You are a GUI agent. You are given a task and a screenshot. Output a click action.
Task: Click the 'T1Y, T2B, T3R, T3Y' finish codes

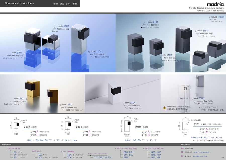pos(103,157)
